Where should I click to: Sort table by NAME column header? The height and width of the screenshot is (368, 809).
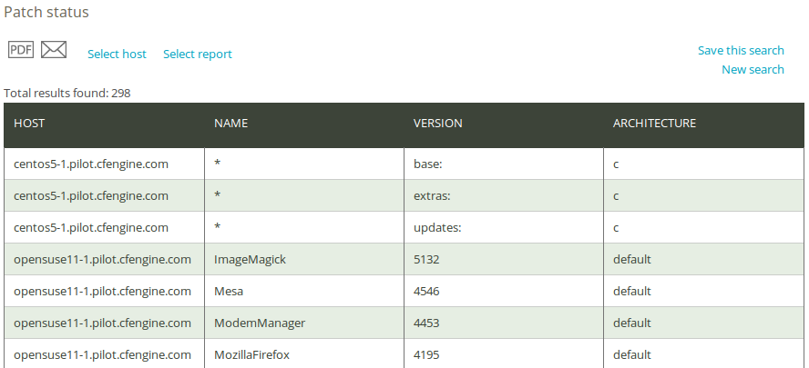(230, 124)
